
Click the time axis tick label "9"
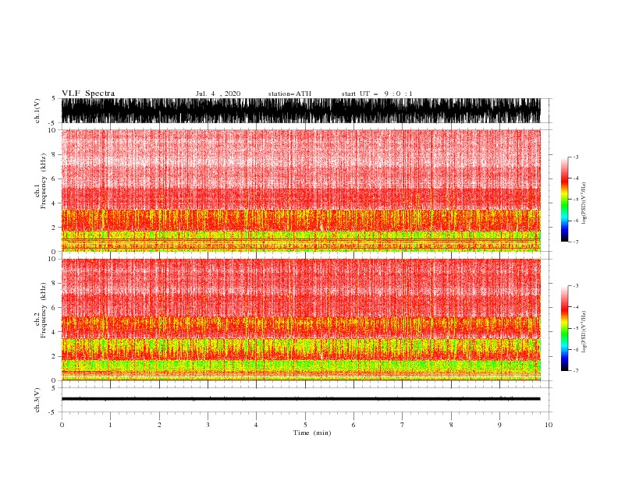click(499, 425)
